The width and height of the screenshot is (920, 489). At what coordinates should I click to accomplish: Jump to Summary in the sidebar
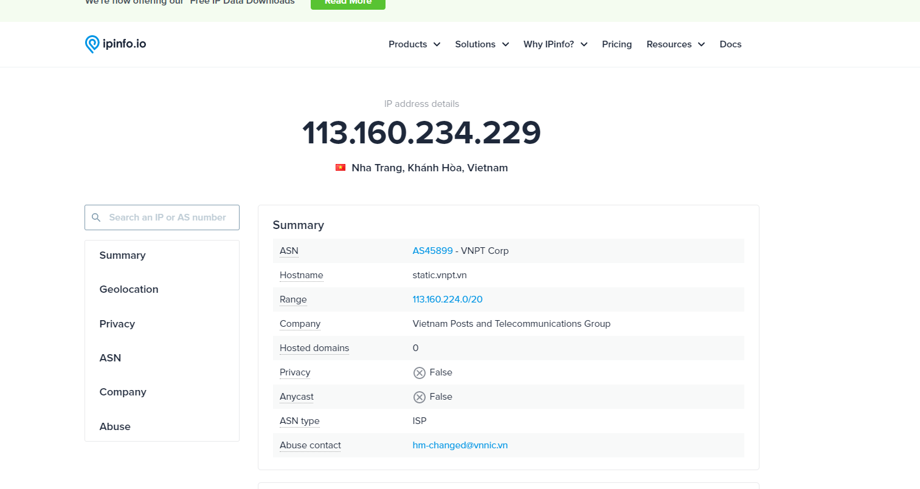[x=122, y=255]
